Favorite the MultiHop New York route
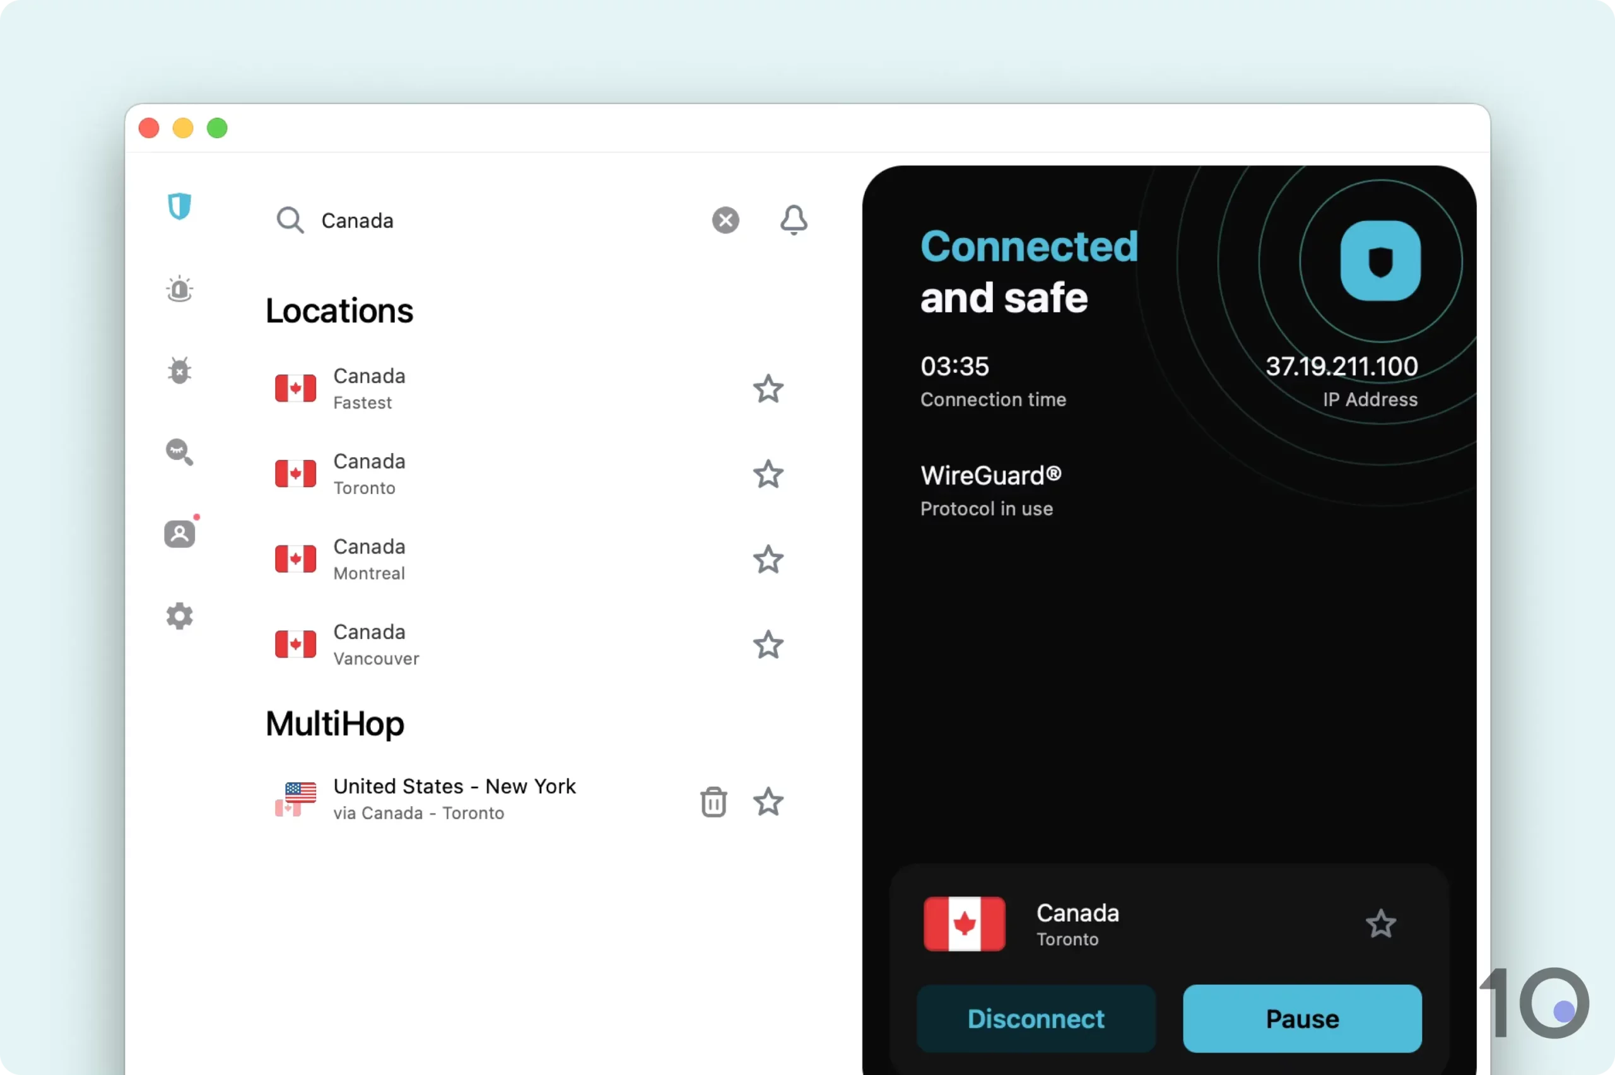 pos(768,801)
